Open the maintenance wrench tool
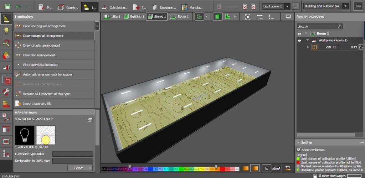 point(6,91)
